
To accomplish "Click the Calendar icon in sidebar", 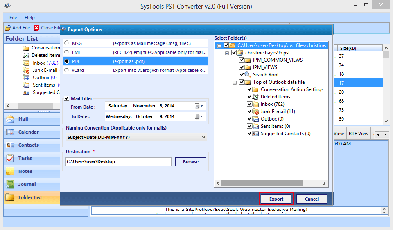I will point(10,132).
